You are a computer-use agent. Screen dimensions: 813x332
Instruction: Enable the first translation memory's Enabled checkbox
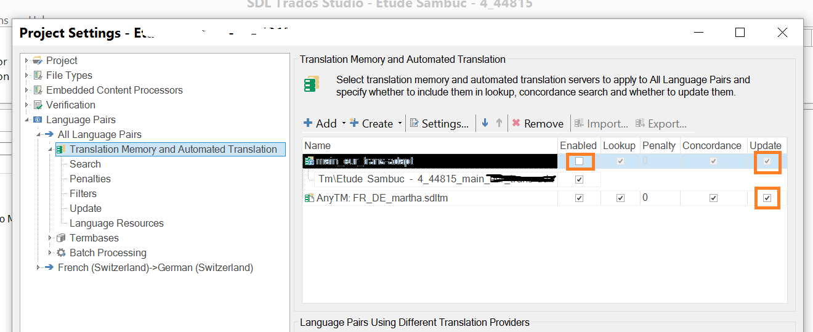[579, 161]
